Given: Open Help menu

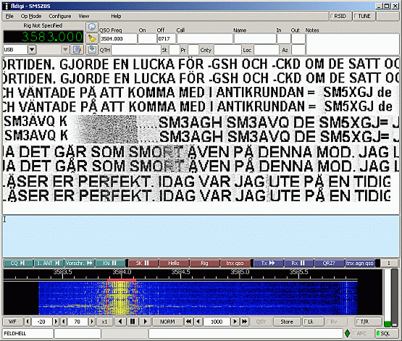Looking at the screenshot, I should (x=116, y=16).
